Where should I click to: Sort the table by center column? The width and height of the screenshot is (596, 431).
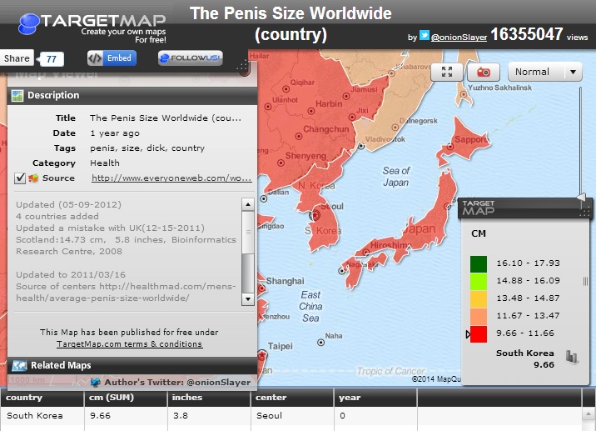(292, 398)
